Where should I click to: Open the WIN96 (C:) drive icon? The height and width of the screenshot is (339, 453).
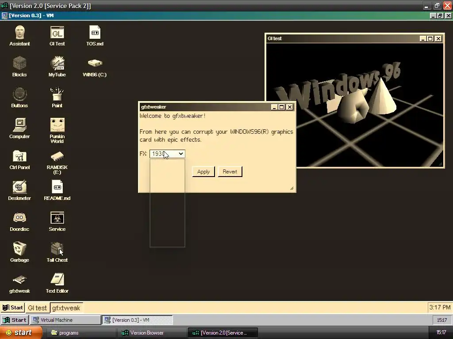95,68
